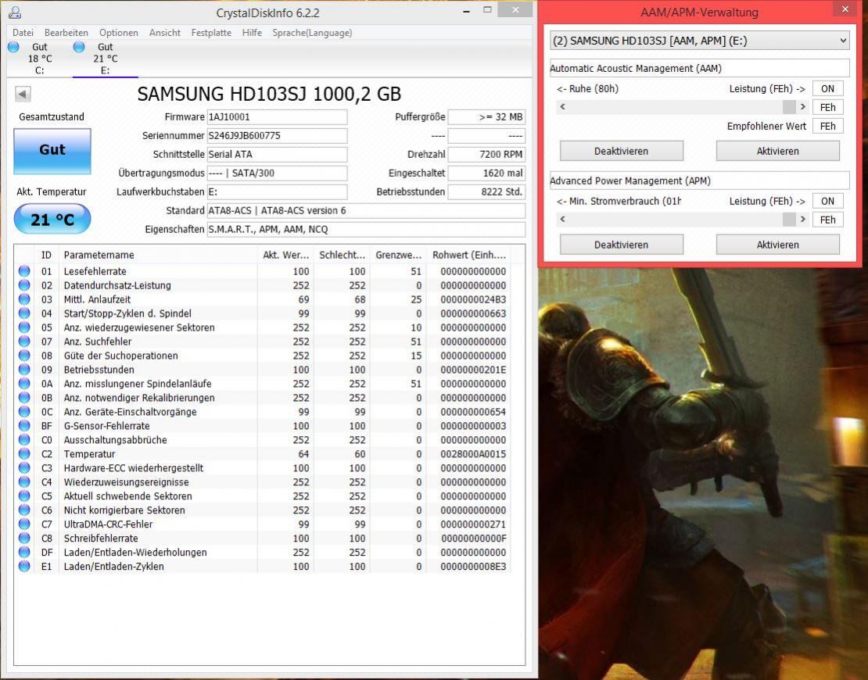This screenshot has height=680, width=868.
Task: Click status orb for C3 Hardware-ECC wiederhergestellt
Action: click(24, 467)
